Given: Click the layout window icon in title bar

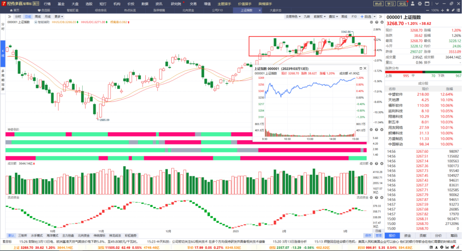Looking at the screenshot, I should pos(427,4).
